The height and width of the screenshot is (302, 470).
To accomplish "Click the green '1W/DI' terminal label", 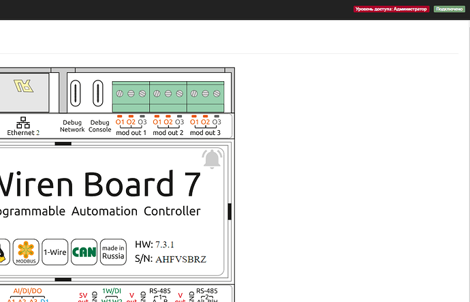I will [x=112, y=291].
